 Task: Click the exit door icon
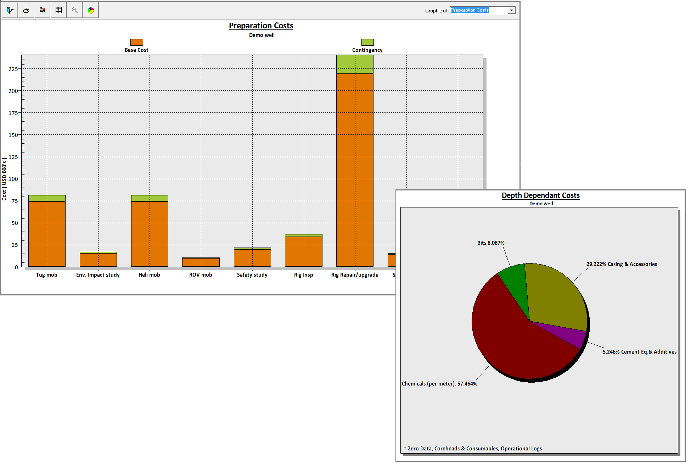(10, 10)
